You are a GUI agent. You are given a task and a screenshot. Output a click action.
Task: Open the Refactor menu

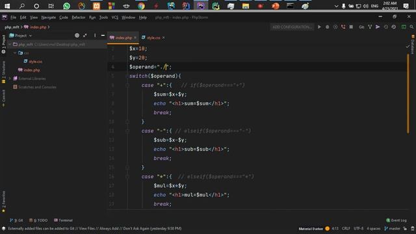point(79,18)
